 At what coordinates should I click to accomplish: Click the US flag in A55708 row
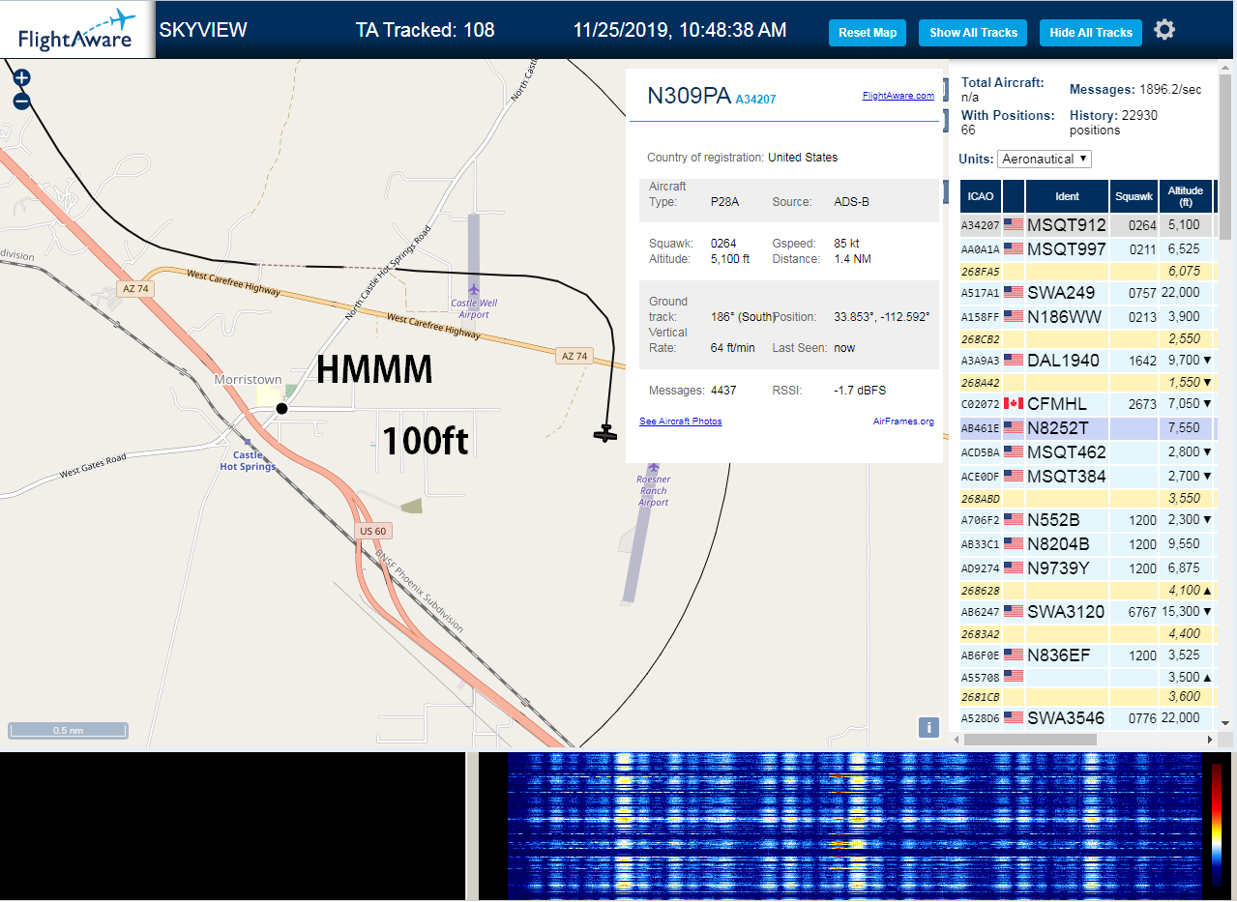[x=1014, y=677]
